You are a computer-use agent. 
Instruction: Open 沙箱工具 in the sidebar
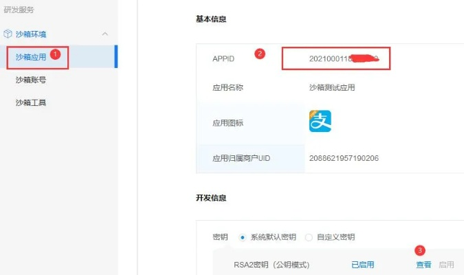pos(31,102)
